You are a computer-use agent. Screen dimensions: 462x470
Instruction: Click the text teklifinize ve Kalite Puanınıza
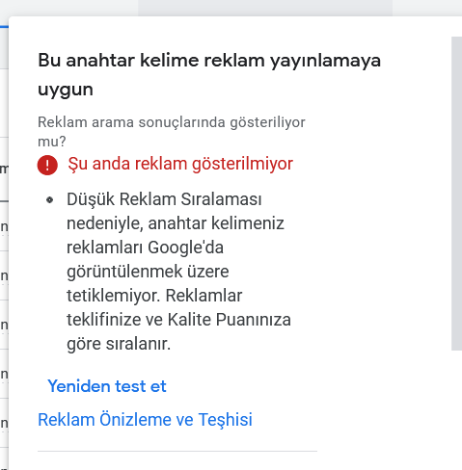click(x=178, y=320)
